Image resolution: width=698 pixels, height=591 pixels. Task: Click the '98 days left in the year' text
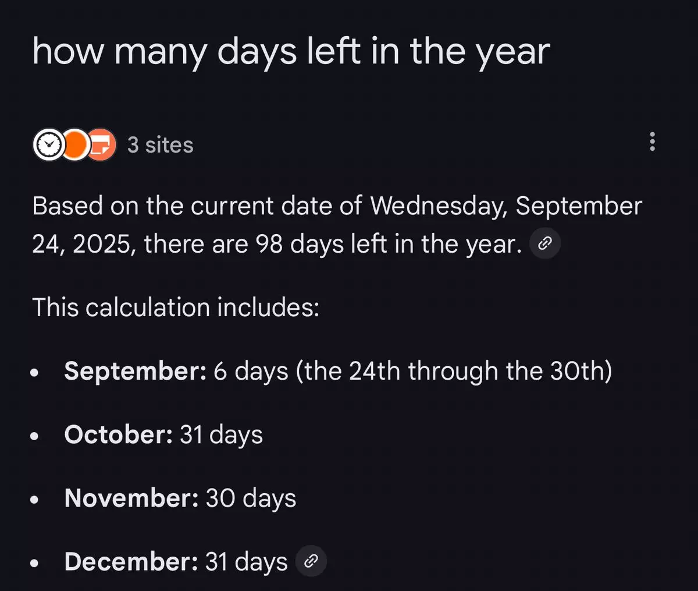point(388,245)
